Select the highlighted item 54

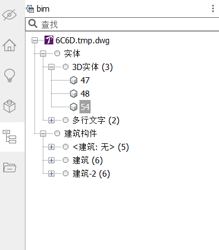(x=85, y=107)
